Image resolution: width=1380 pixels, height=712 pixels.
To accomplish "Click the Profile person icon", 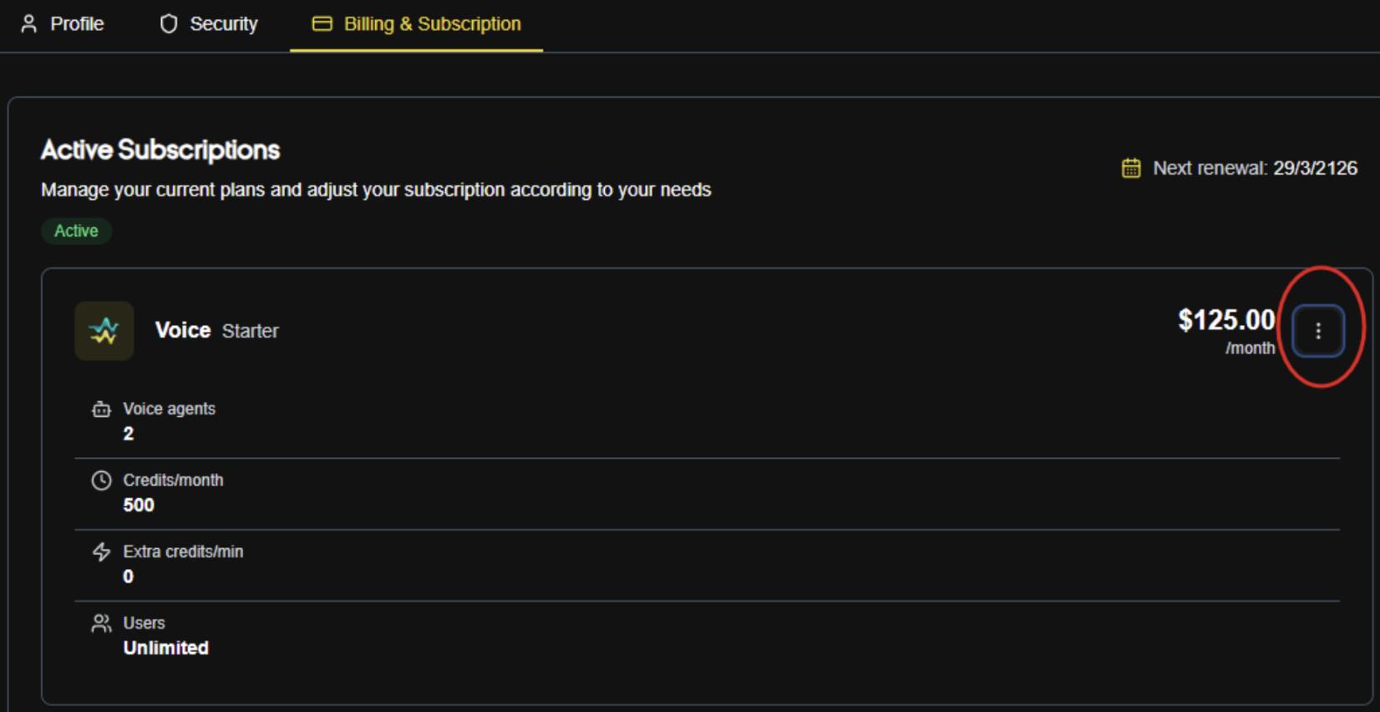I will (30, 23).
